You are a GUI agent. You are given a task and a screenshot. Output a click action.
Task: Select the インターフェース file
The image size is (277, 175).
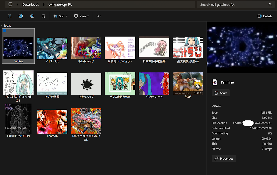click(154, 85)
